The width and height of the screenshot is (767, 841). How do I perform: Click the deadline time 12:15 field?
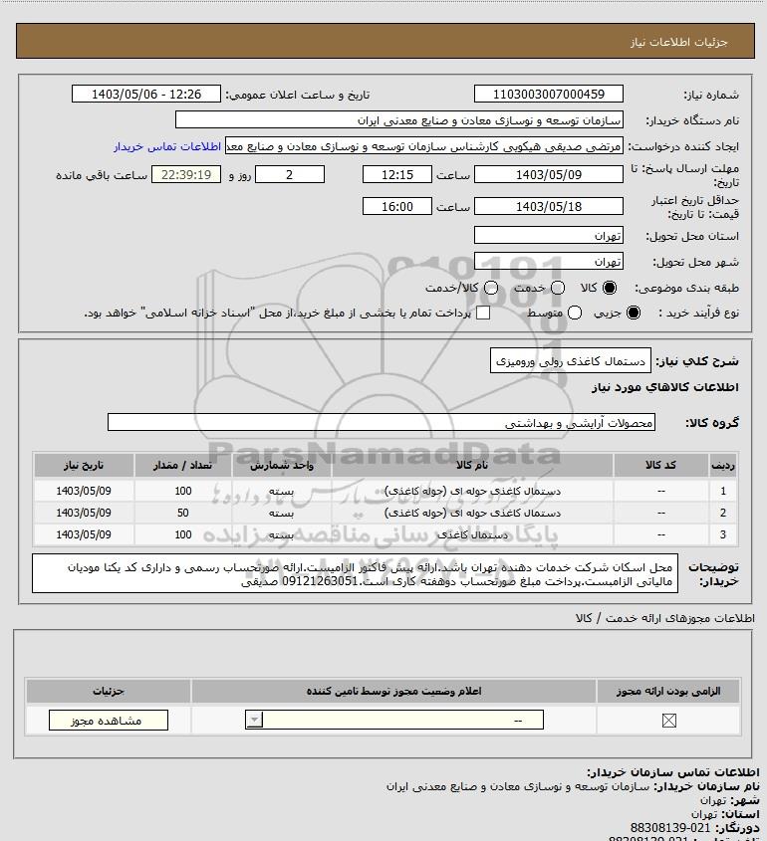(x=397, y=174)
